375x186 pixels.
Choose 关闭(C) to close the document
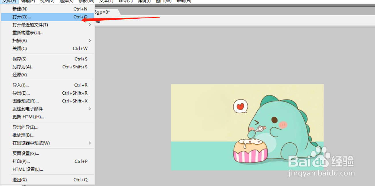pos(48,49)
